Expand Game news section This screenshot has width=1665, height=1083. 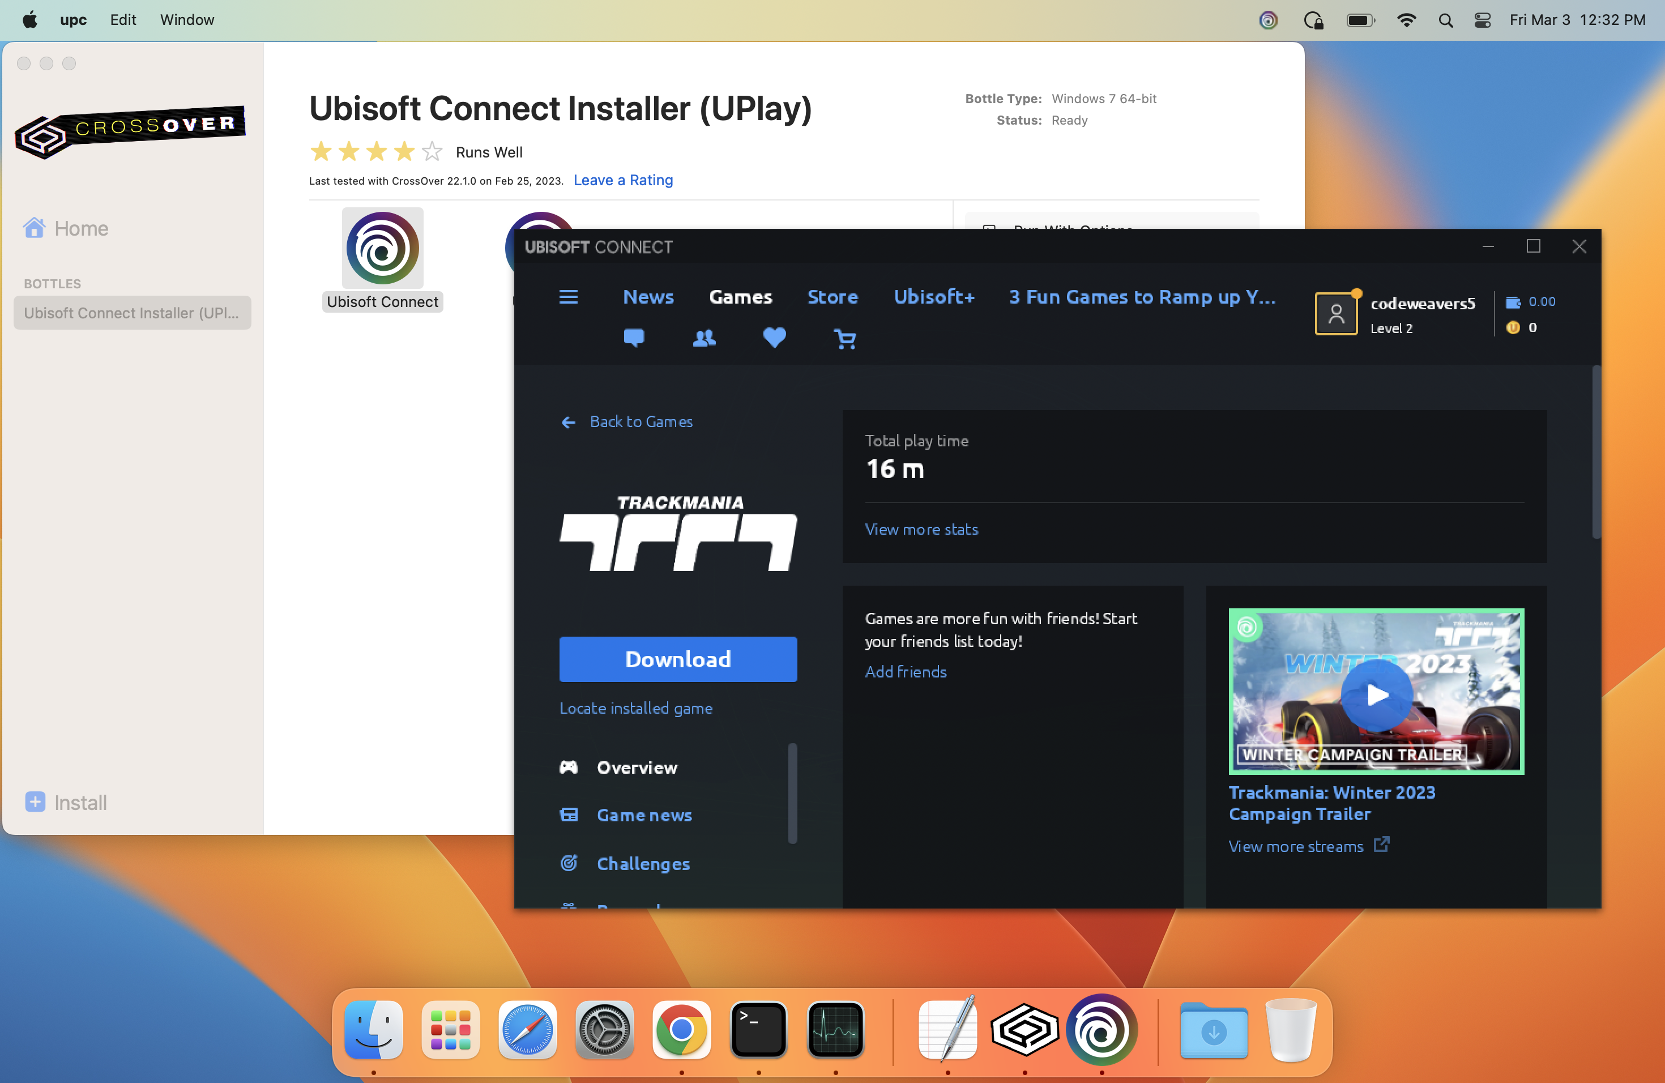643,816
